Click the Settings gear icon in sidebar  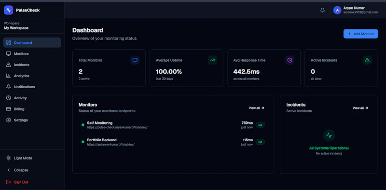click(x=9, y=120)
